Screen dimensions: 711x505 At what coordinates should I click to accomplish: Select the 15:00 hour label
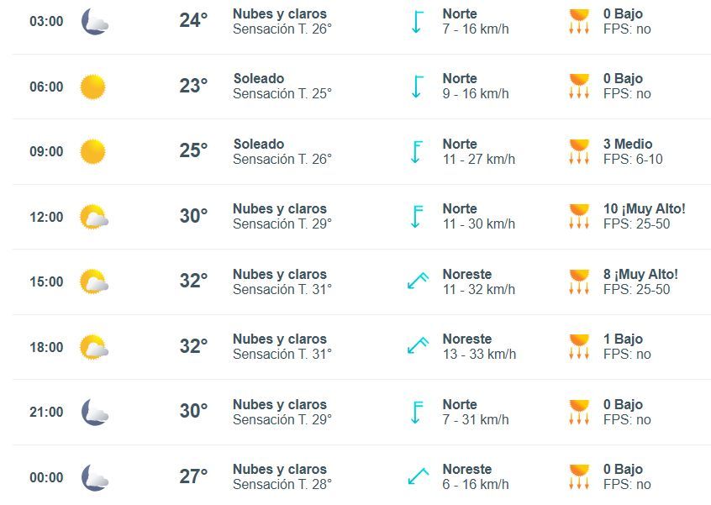point(46,281)
